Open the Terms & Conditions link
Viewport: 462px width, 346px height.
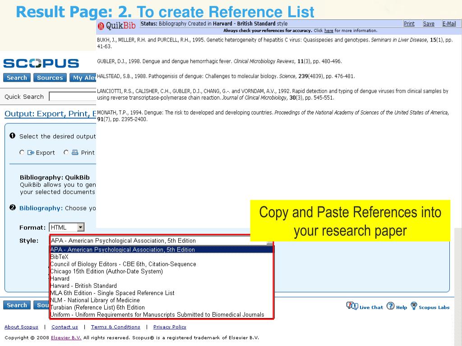pyautogui.click(x=115, y=327)
